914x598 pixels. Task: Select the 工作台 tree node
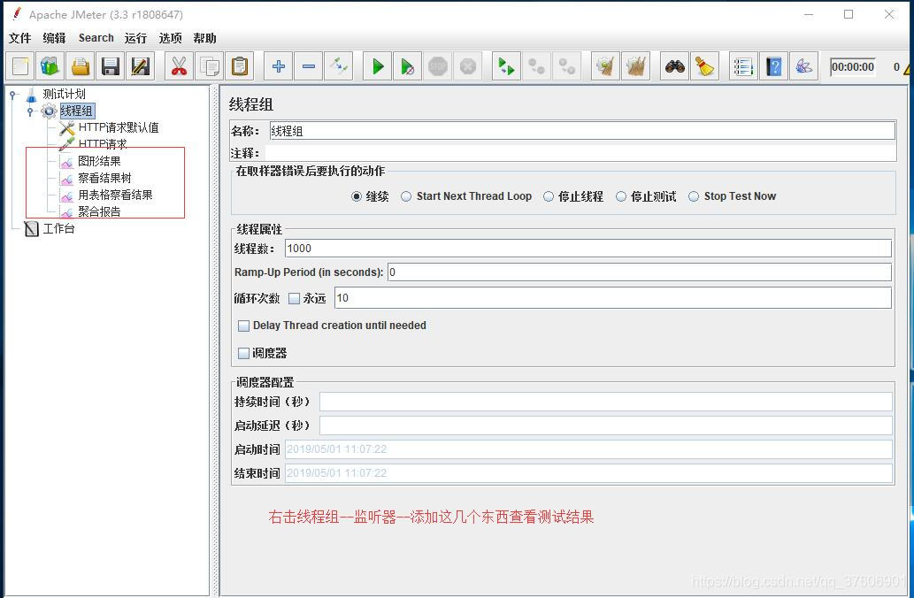(59, 228)
